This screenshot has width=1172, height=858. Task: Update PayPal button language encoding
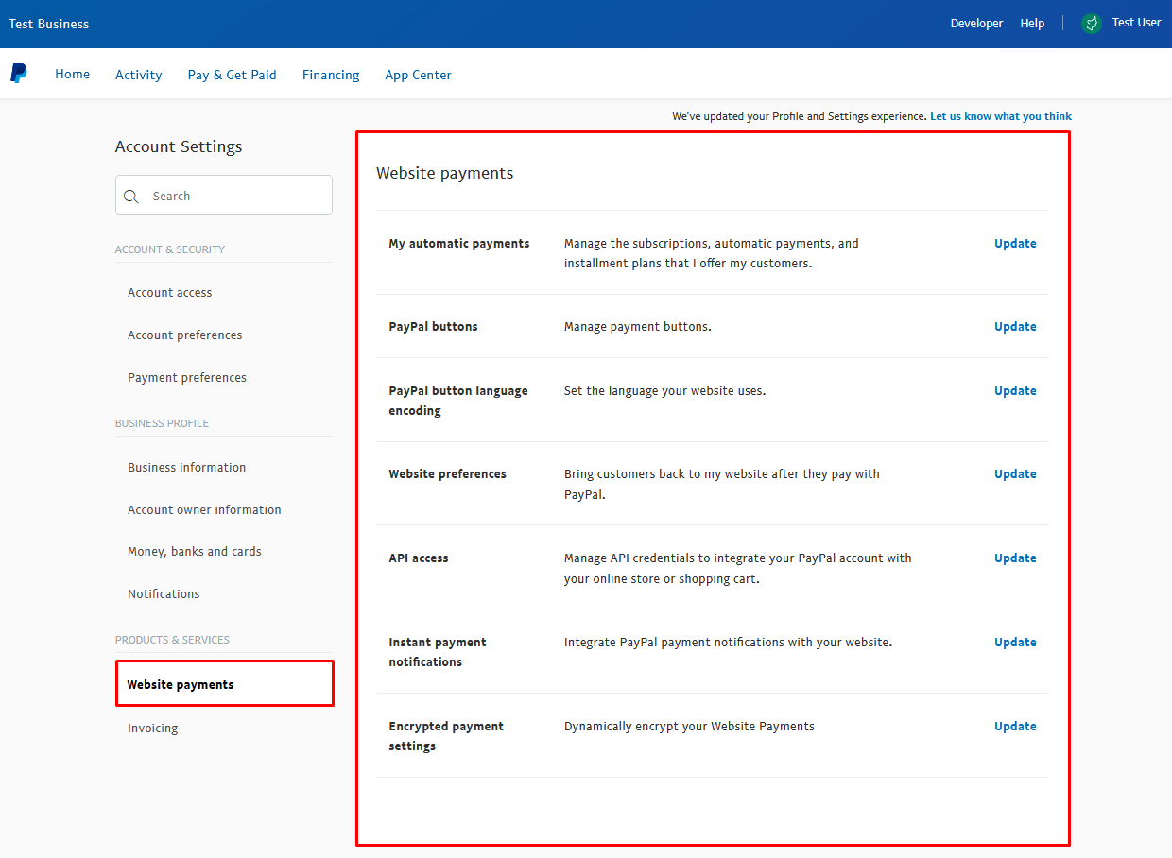1015,391
